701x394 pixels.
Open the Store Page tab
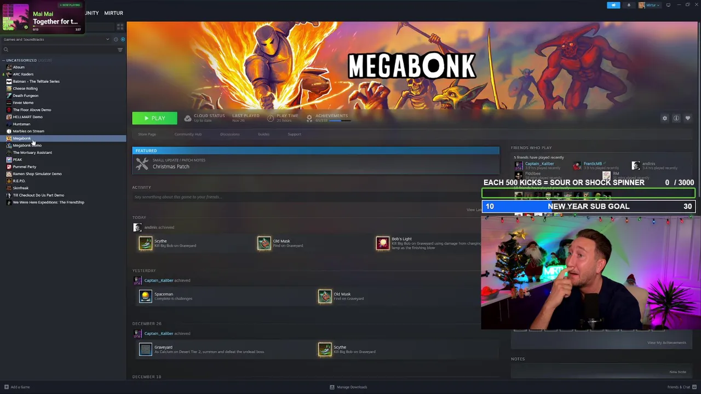click(x=147, y=134)
